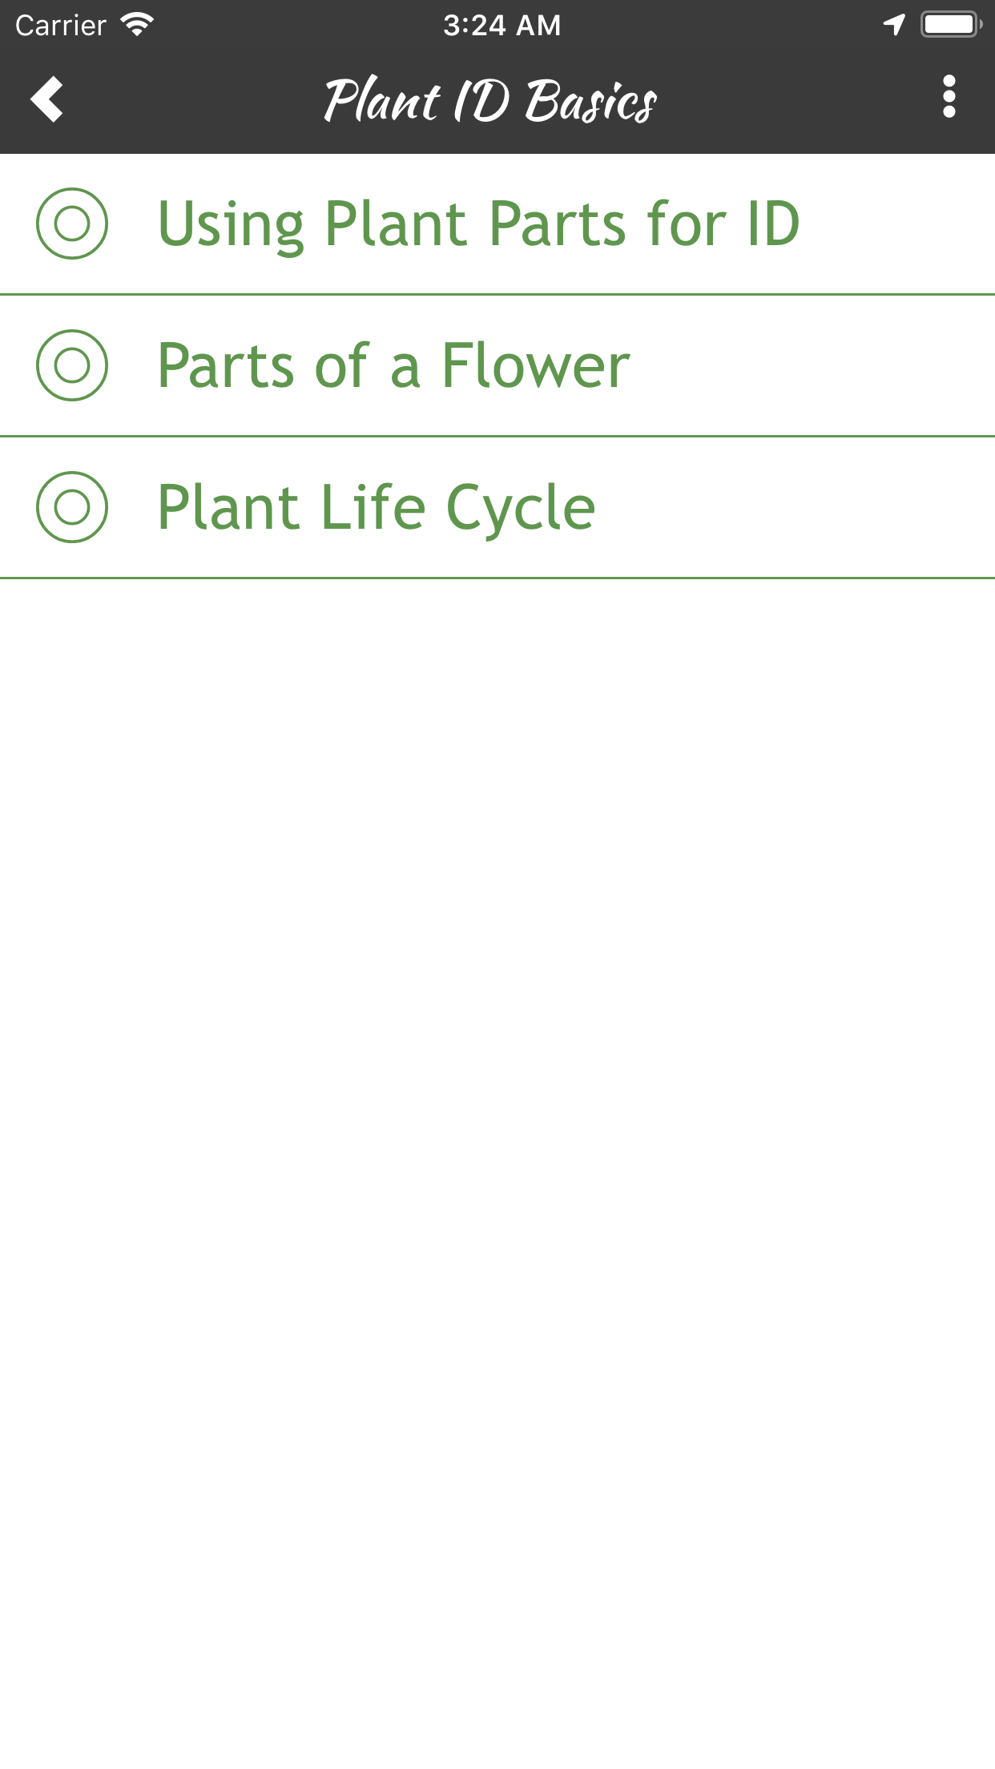Image resolution: width=995 pixels, height=1769 pixels.
Task: Tap the Wi-Fi signal icon in status bar
Action: click(x=137, y=25)
